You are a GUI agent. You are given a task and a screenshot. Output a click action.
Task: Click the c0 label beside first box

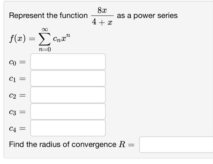(x=13, y=63)
